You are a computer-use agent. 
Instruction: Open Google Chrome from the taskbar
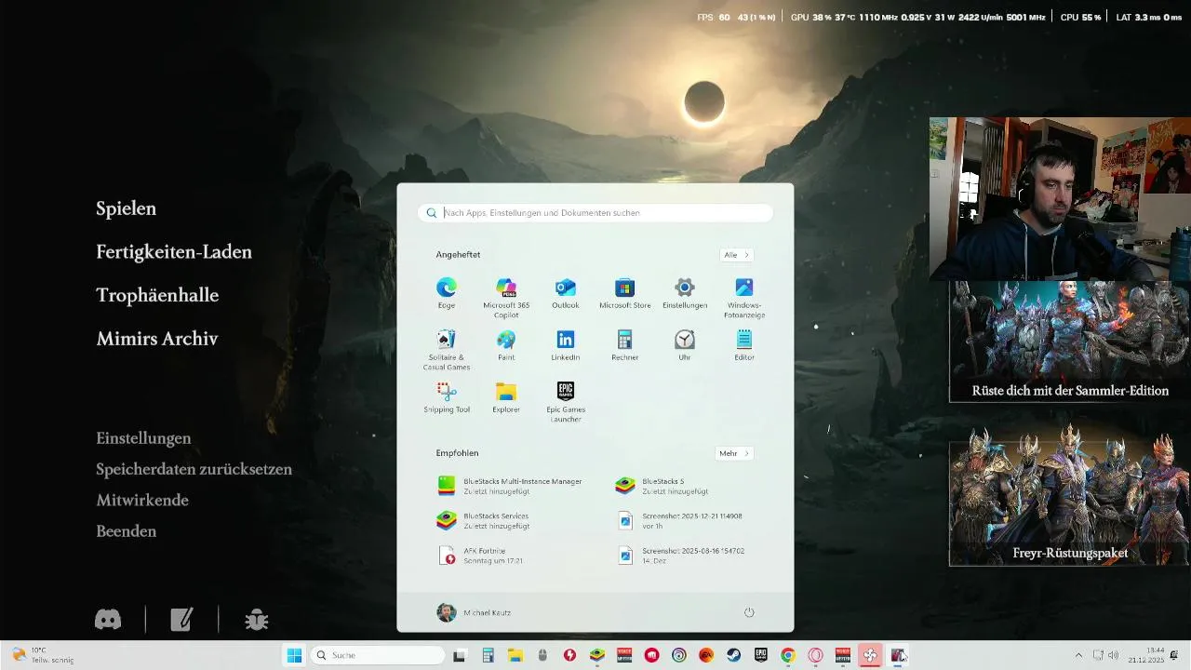click(x=788, y=655)
